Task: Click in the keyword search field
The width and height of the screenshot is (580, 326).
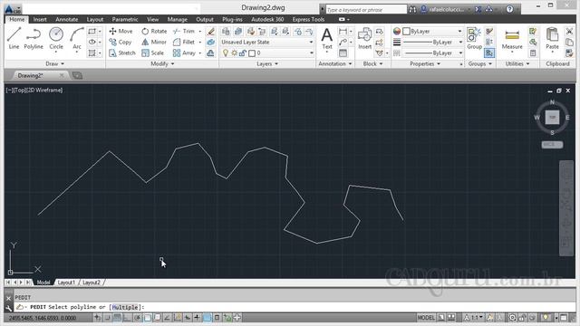Action: (365, 10)
